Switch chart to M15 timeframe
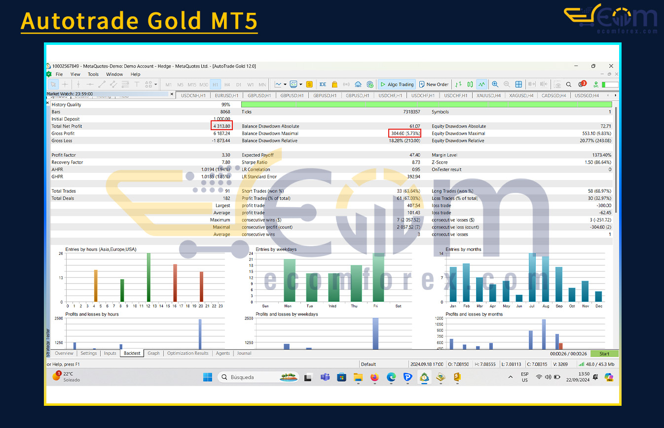Image resolution: width=664 pixels, height=428 pixels. pyautogui.click(x=192, y=85)
